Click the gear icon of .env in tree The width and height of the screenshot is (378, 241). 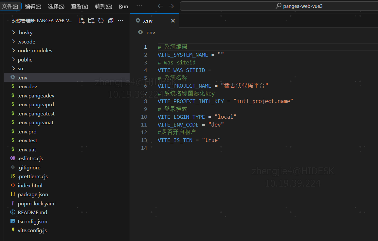coord(13,77)
